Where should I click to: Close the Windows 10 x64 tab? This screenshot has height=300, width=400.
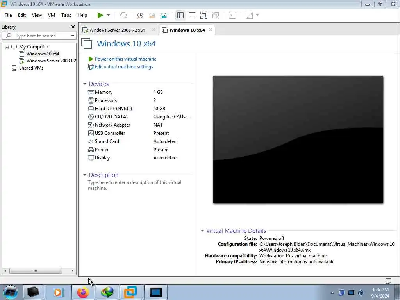[x=211, y=30]
